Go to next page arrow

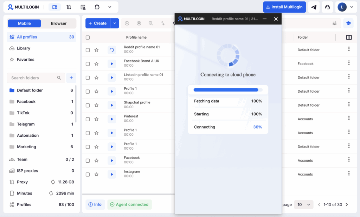click(347, 205)
